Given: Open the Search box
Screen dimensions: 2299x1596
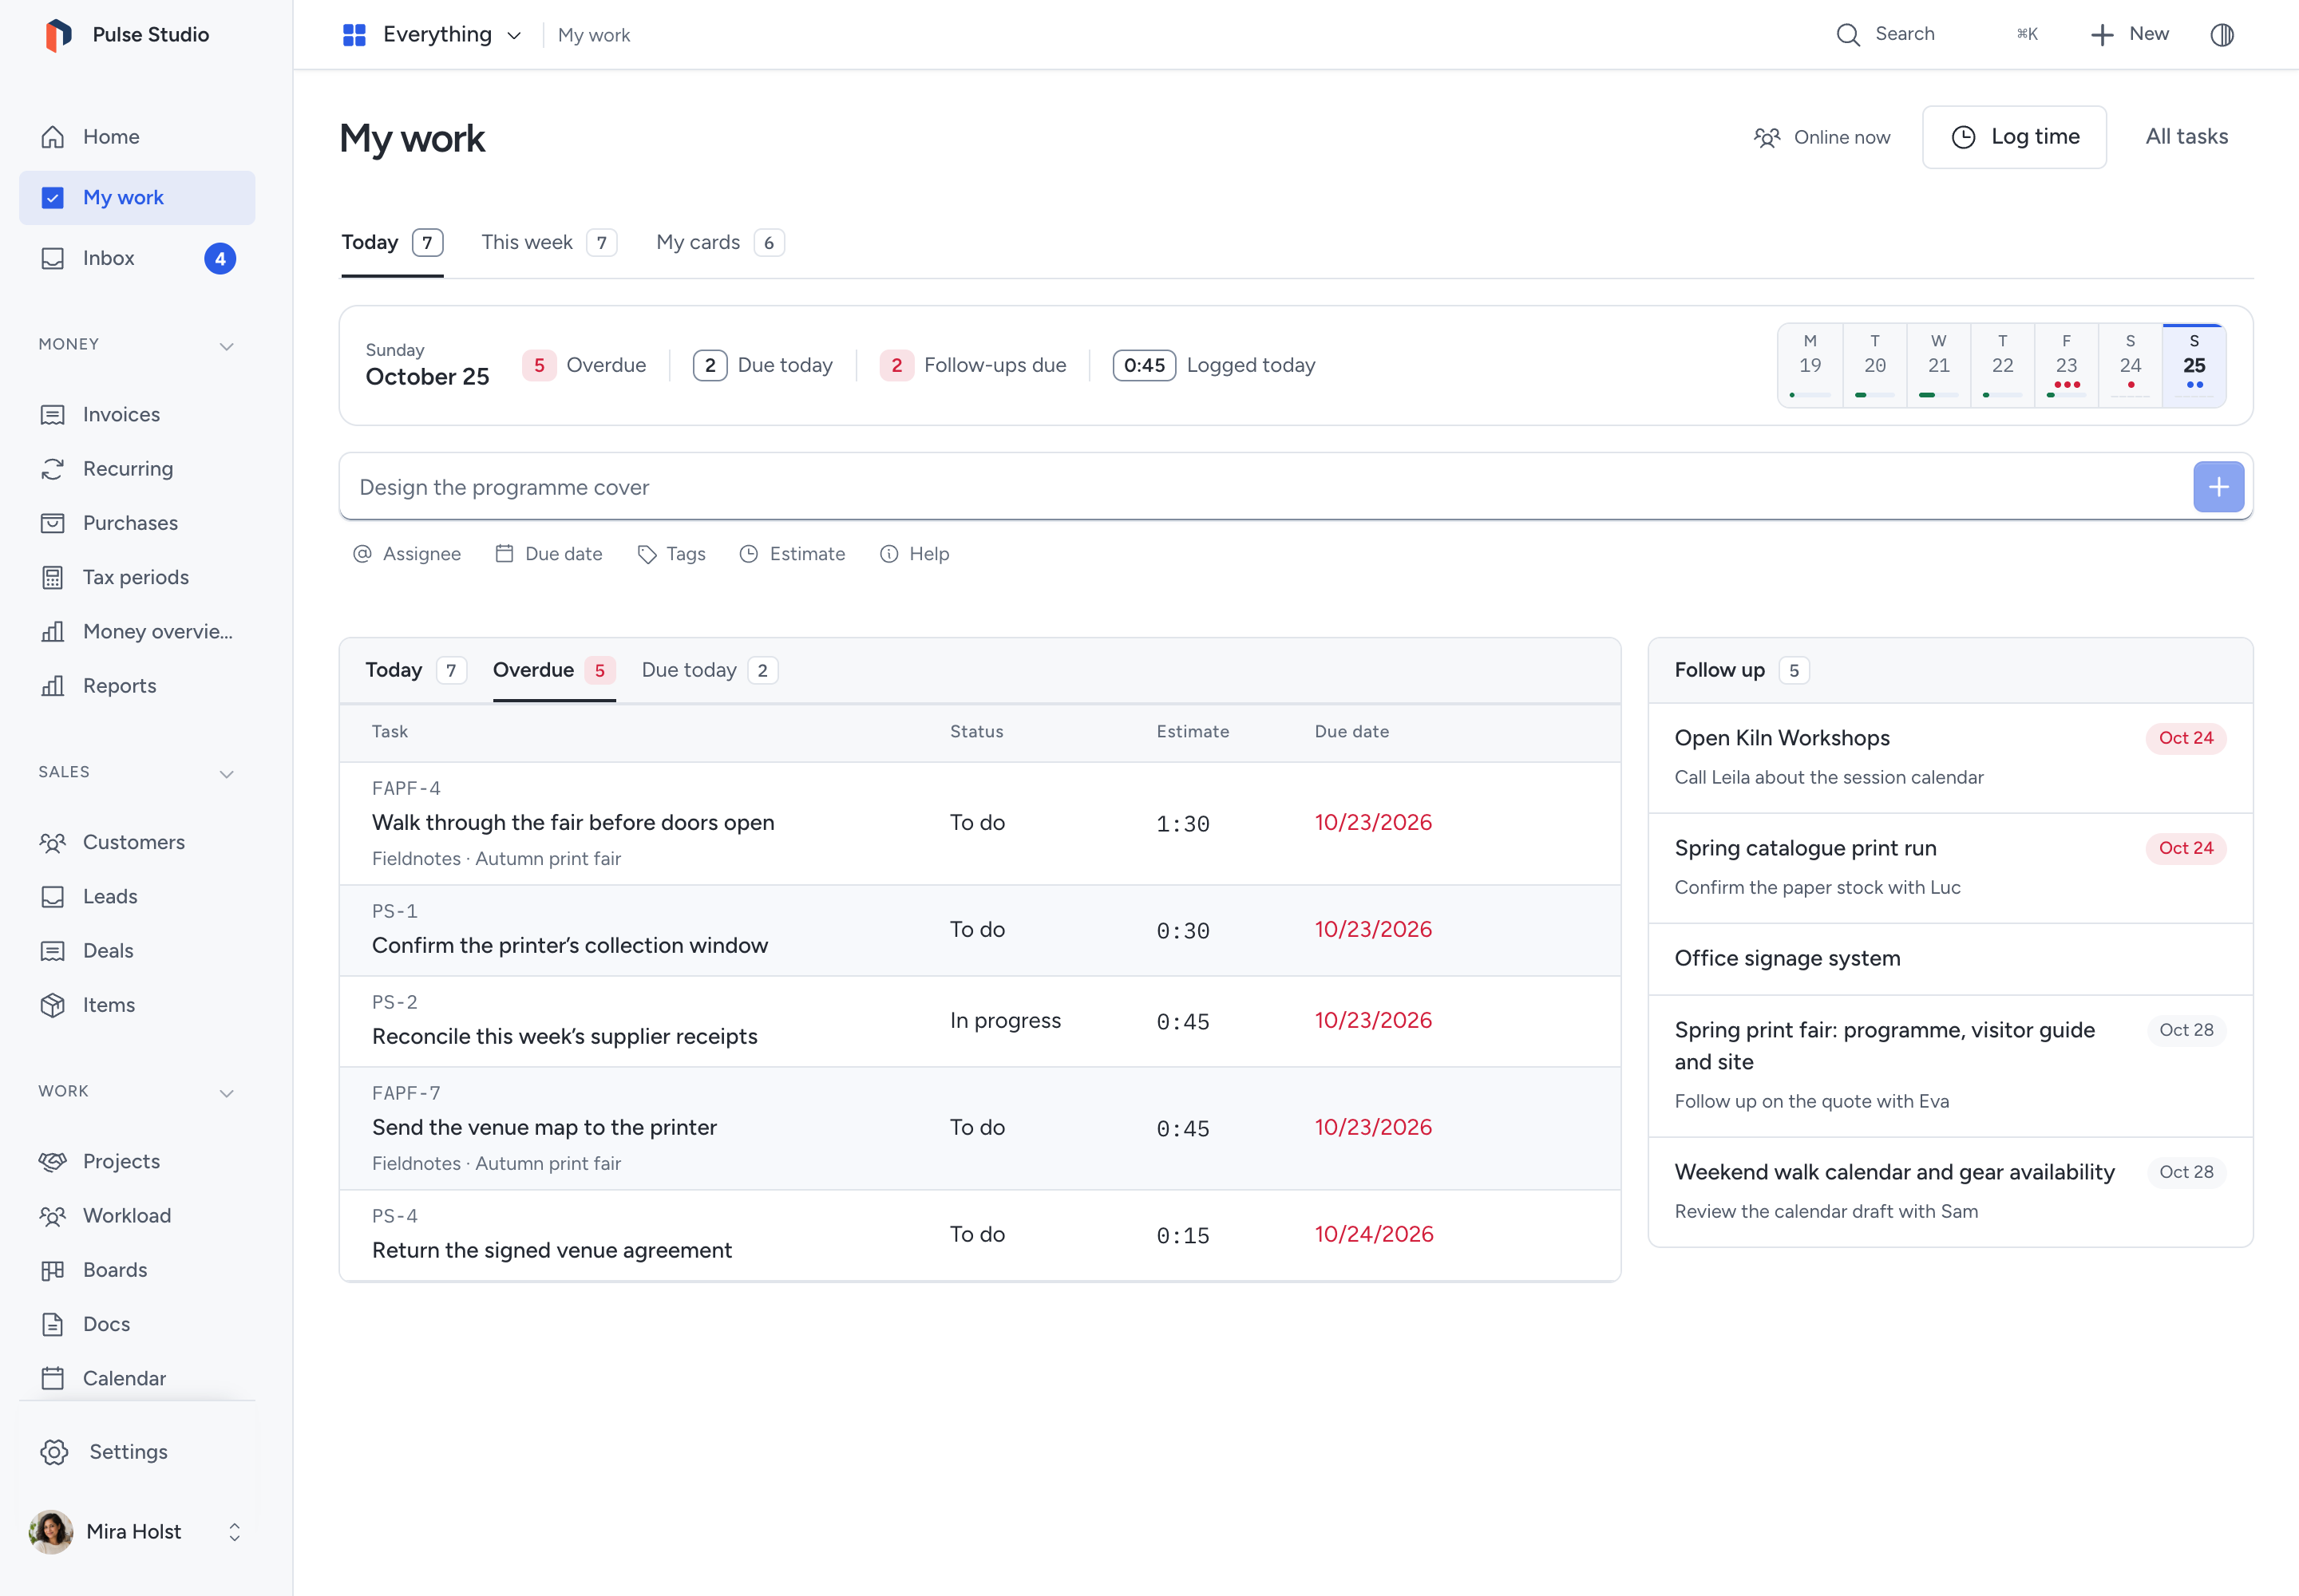Looking at the screenshot, I should coord(1937,35).
